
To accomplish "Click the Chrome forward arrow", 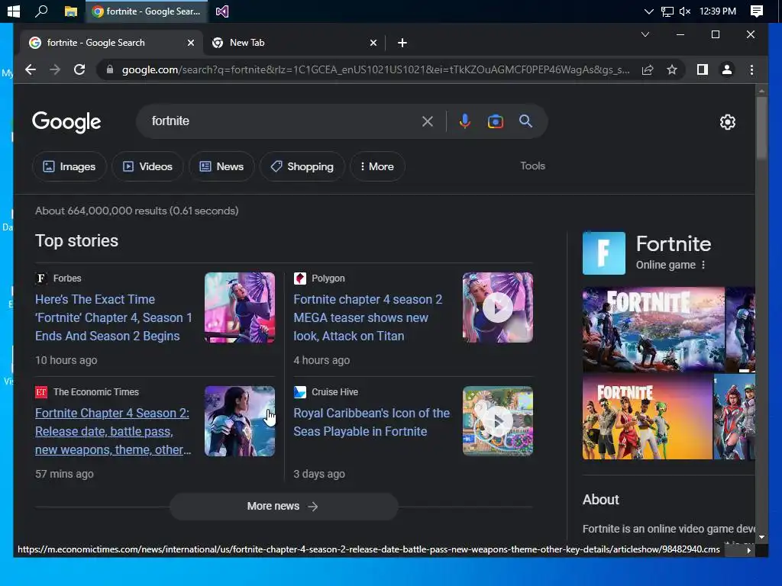I will point(55,69).
